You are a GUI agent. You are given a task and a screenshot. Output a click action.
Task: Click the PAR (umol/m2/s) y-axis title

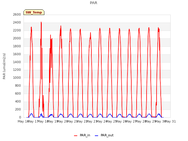tap(4, 66)
